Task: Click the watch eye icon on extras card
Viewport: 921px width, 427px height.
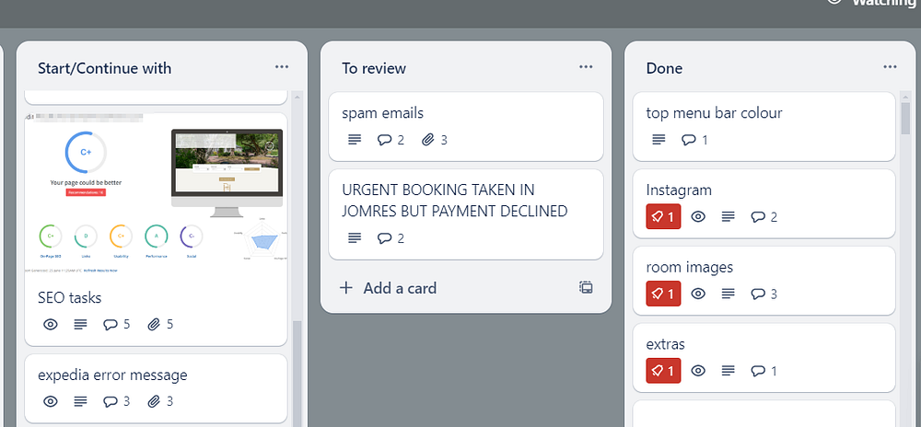Action: (698, 371)
